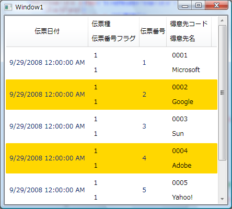Click customer name Adobe
The width and height of the screenshot is (232, 209).
(182, 166)
